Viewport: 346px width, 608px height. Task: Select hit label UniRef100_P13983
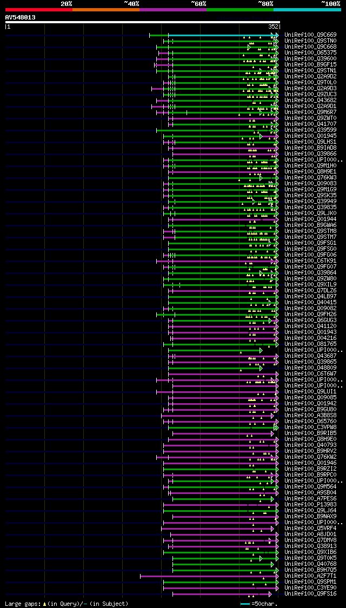click(x=310, y=504)
